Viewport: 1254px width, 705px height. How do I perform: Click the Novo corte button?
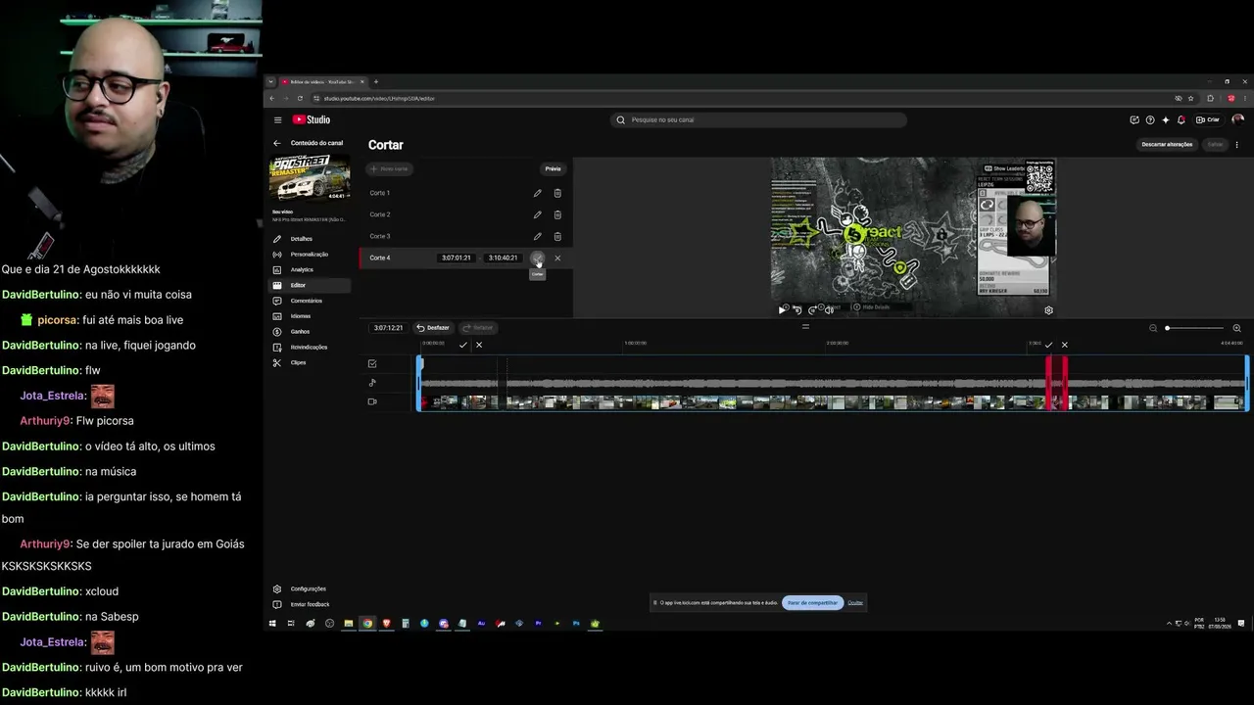click(390, 168)
